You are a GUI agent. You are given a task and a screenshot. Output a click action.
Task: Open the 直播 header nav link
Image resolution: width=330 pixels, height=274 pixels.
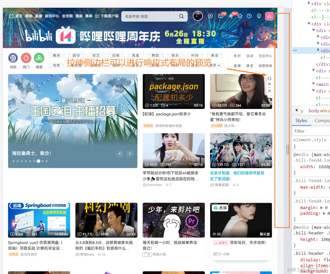point(38,16)
